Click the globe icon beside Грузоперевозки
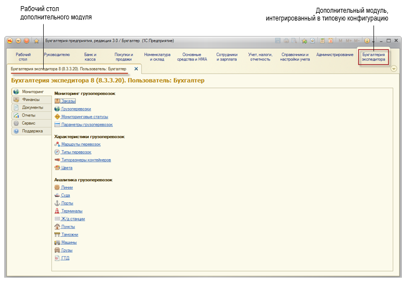This screenshot has width=405, height=281. point(57,109)
